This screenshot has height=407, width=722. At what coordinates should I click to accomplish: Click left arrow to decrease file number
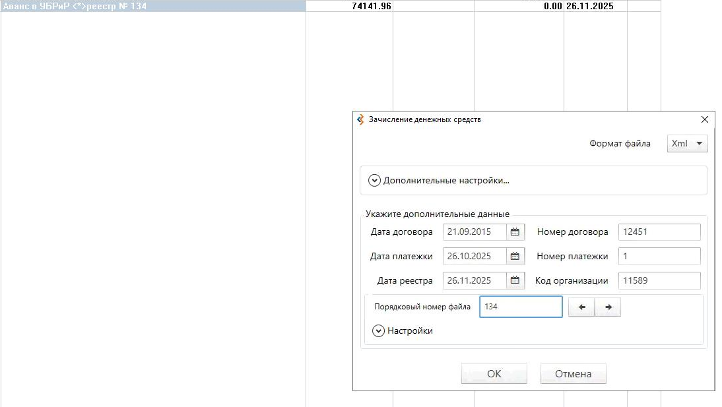[581, 307]
